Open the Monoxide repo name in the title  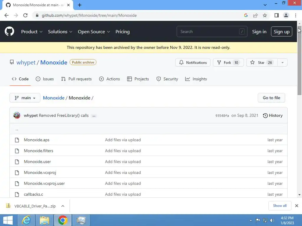(x=54, y=62)
